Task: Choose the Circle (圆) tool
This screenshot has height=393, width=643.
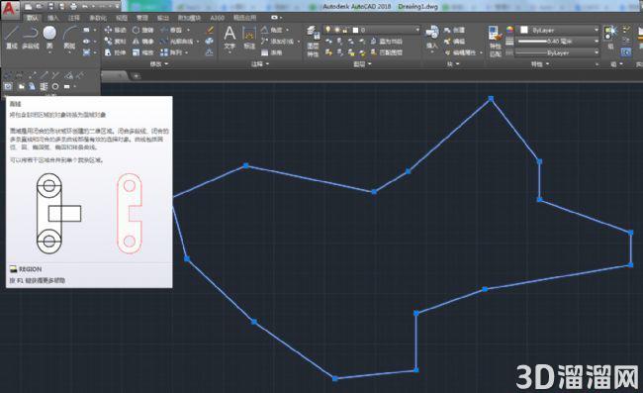Action: pyautogui.click(x=49, y=37)
